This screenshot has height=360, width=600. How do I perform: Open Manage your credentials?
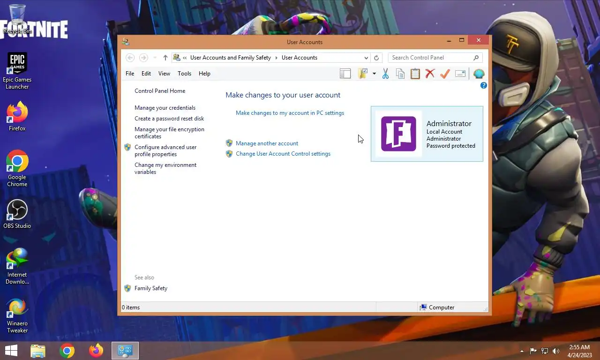point(165,108)
